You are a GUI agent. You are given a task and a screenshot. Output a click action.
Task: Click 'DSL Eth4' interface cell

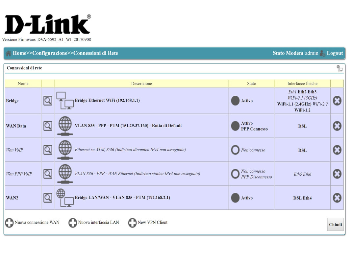pos(302,198)
